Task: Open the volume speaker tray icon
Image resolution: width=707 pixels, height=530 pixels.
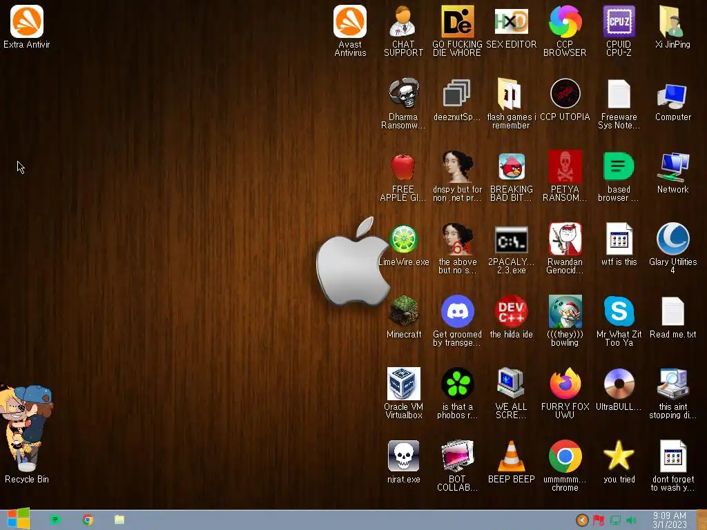Action: click(x=631, y=521)
